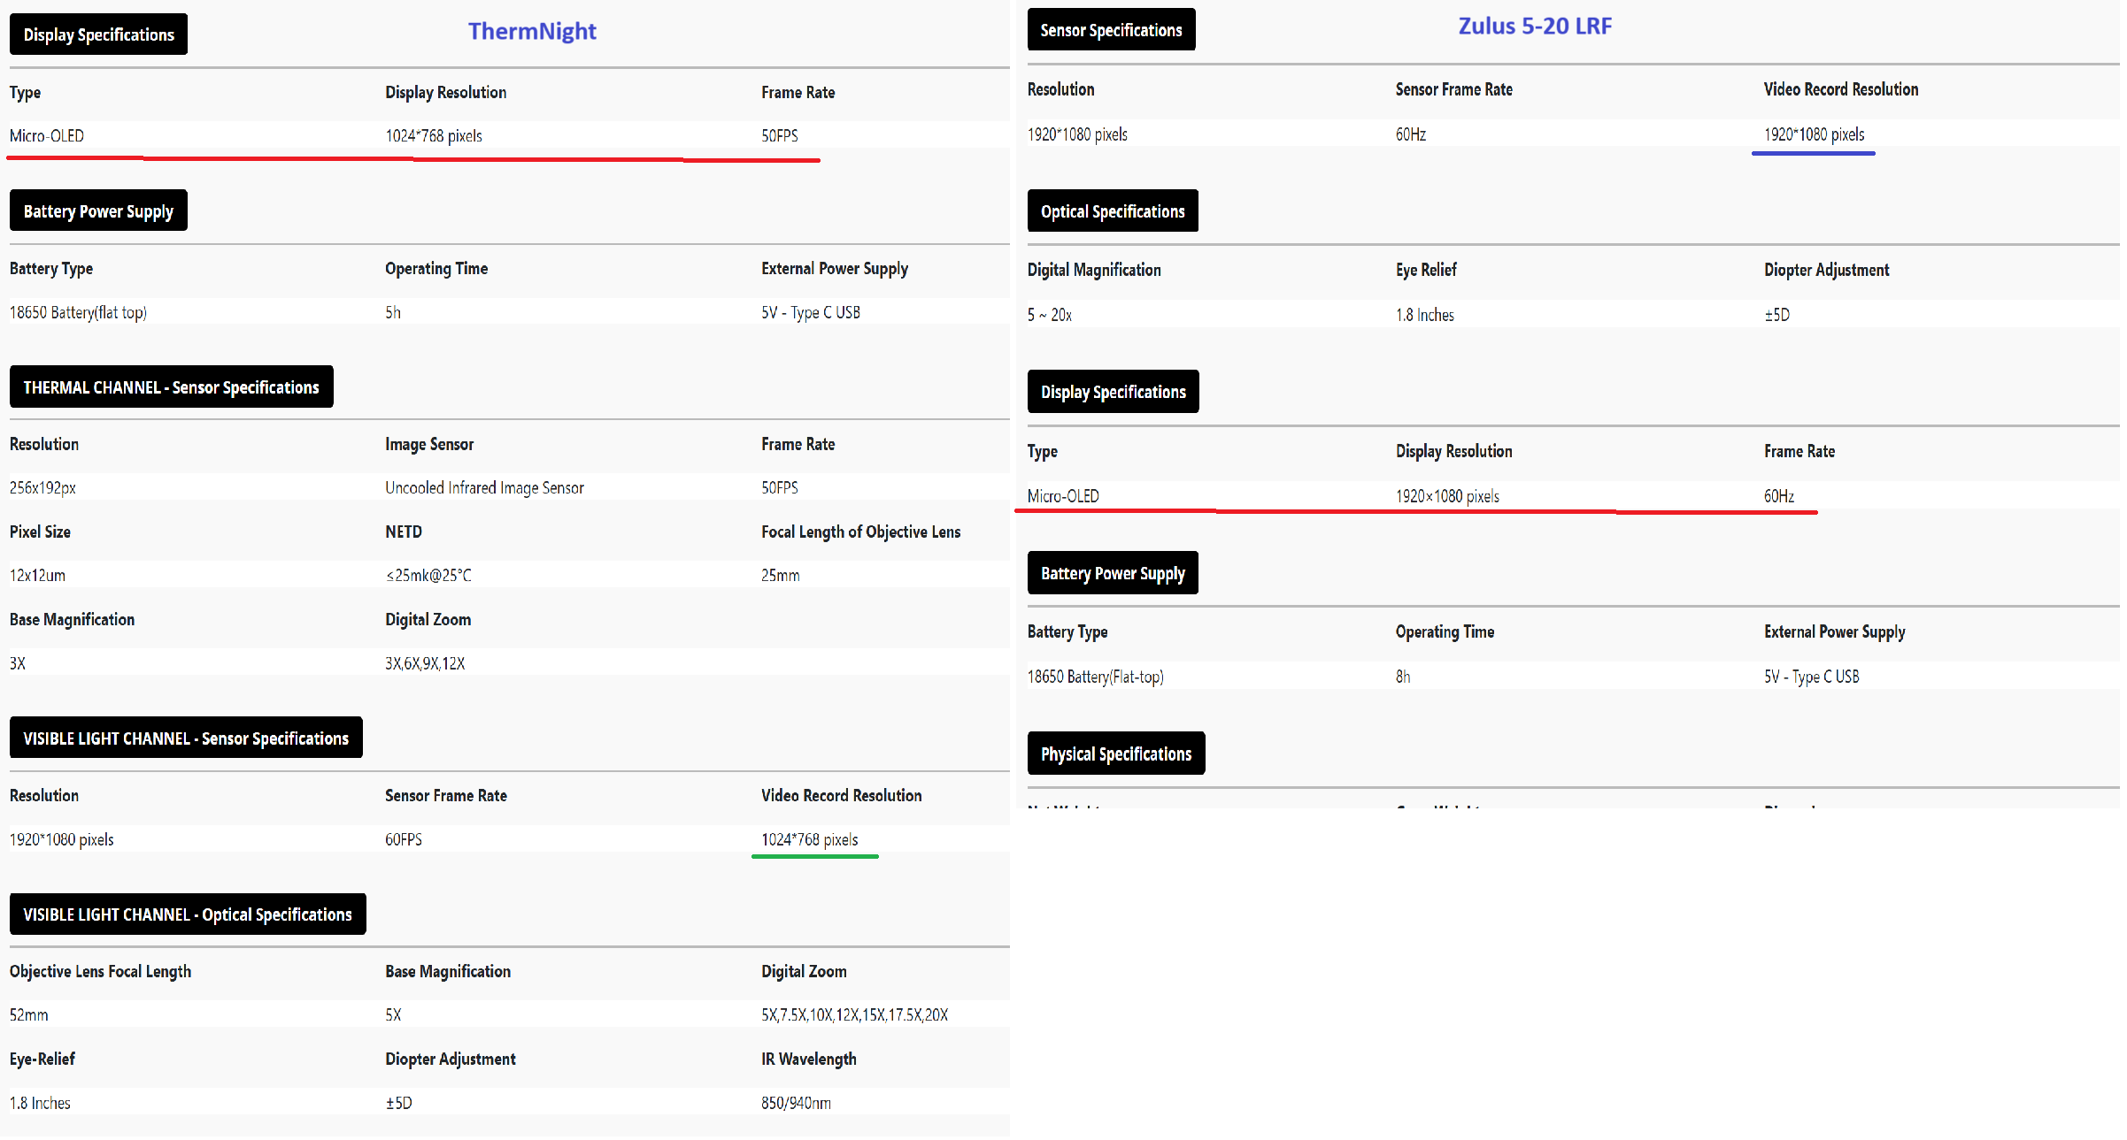Click pixel size value 12x12um
The width and height of the screenshot is (2127, 1140).
(37, 575)
